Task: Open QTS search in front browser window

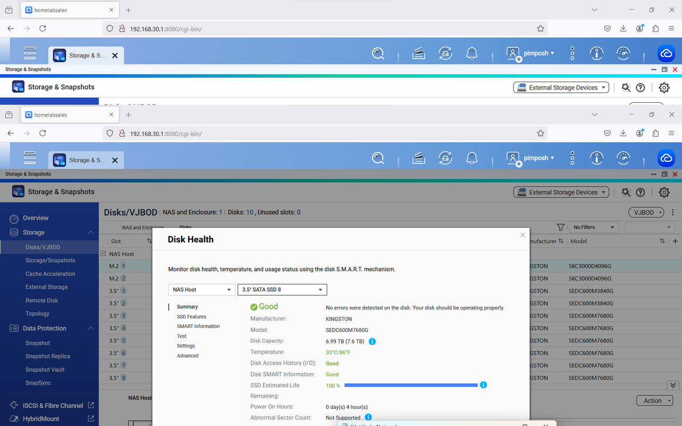Action: click(378, 158)
